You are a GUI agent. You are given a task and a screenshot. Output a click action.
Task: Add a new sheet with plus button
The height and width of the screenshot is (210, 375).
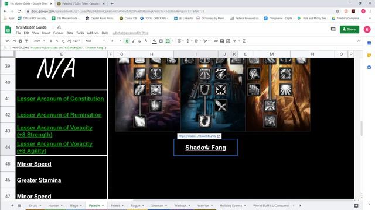click(12, 205)
